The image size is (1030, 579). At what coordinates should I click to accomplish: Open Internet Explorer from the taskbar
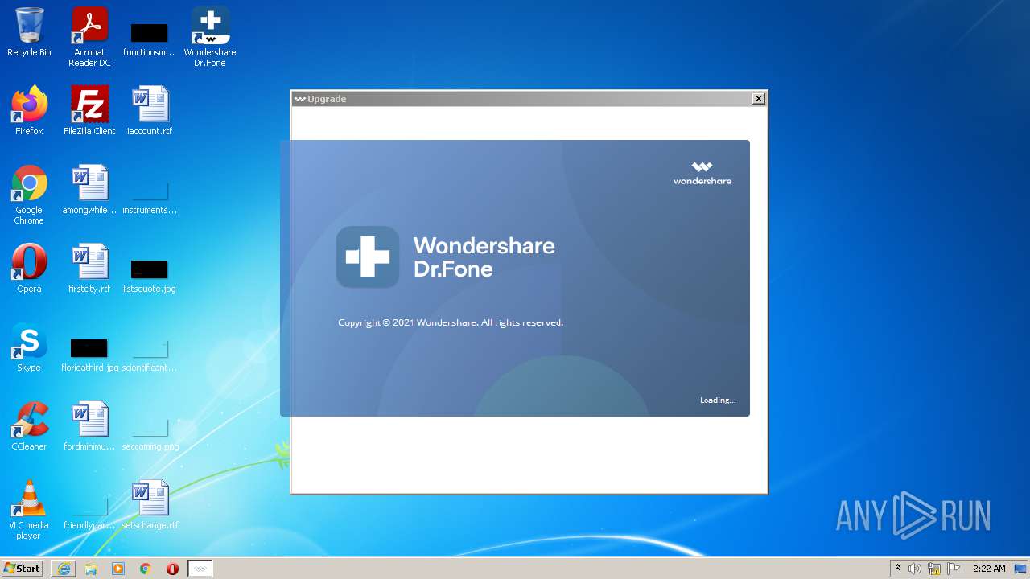pos(64,569)
